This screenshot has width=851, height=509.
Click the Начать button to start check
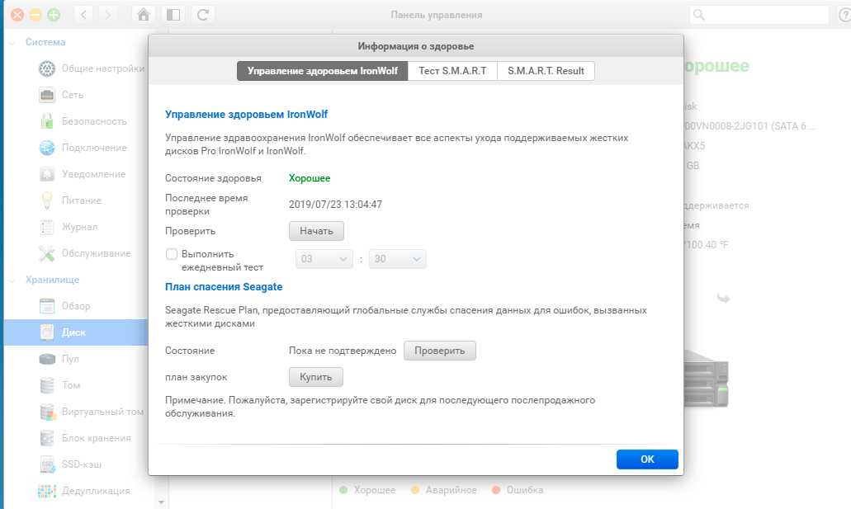pyautogui.click(x=316, y=231)
